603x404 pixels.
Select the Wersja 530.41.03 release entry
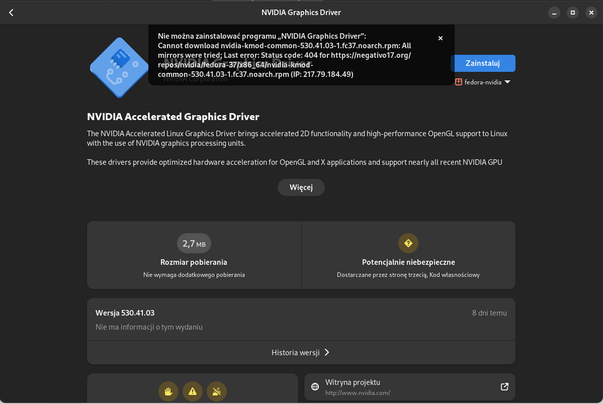coord(300,320)
